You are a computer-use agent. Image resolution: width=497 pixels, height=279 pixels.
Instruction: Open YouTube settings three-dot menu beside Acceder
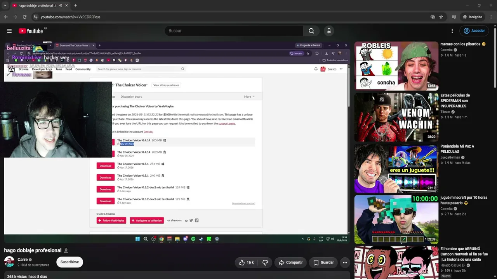[x=452, y=31]
